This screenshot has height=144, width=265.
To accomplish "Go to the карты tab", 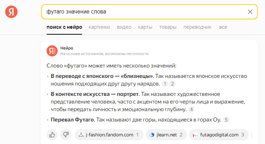I will [145, 27].
